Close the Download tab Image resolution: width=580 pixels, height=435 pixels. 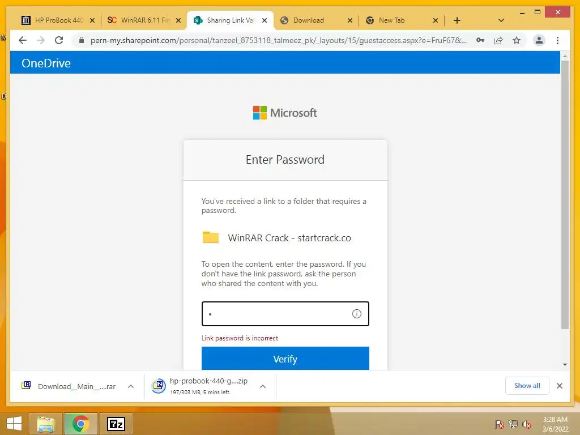pyautogui.click(x=350, y=20)
